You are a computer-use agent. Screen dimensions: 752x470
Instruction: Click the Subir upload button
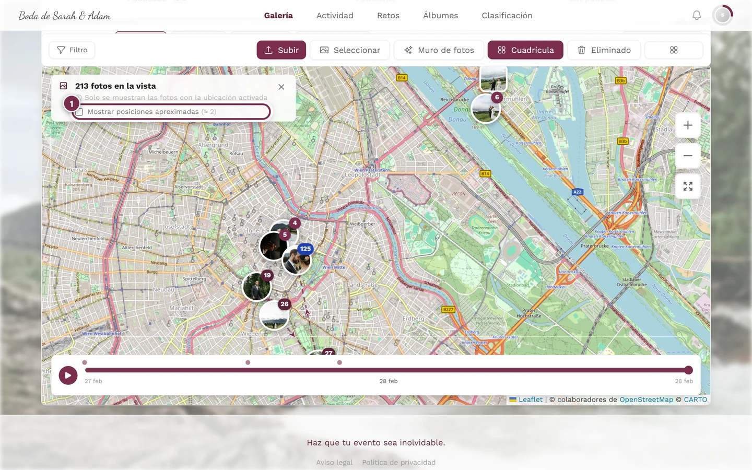pyautogui.click(x=281, y=50)
